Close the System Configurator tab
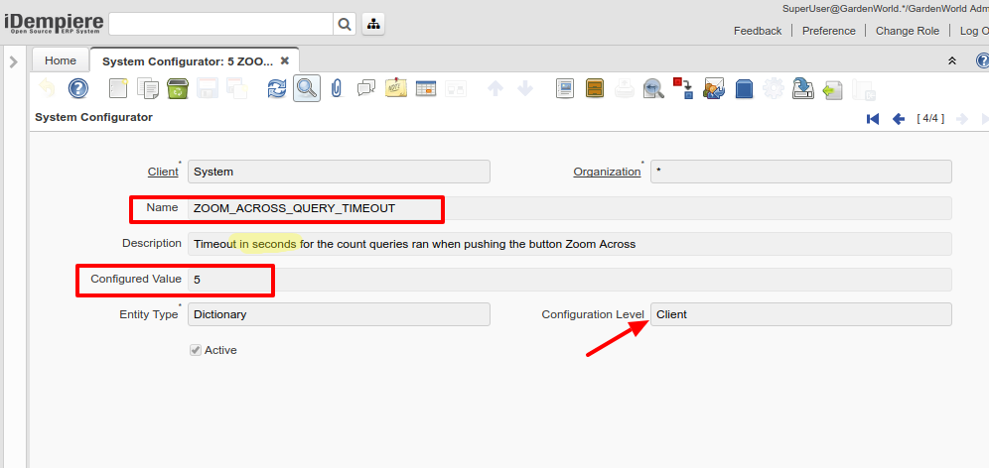Viewport: 989px width, 468px height. click(x=285, y=60)
